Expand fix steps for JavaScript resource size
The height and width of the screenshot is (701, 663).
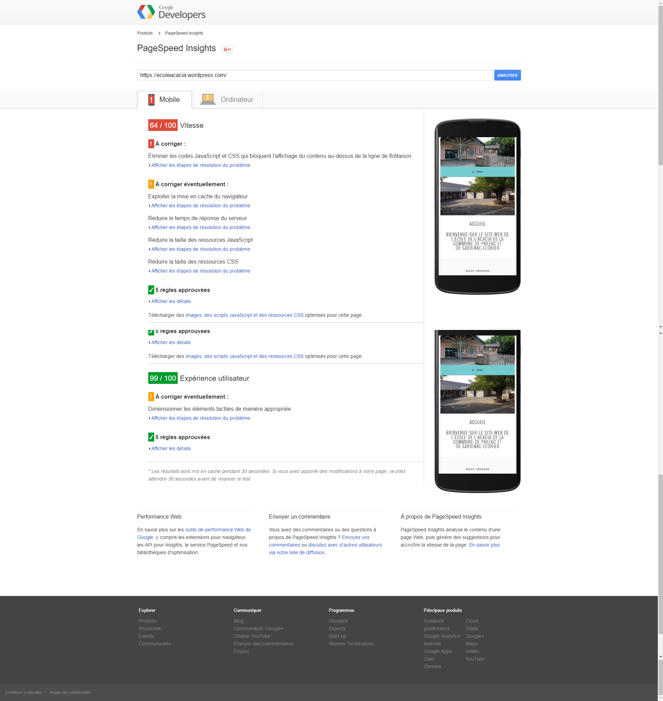pyautogui.click(x=200, y=249)
